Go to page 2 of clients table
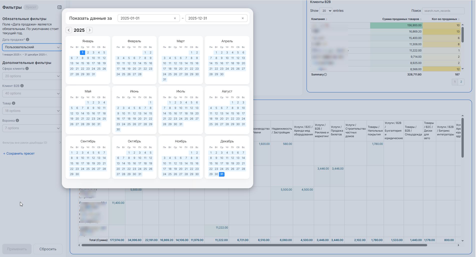Image resolution: width=476 pixels, height=257 pixels. (461, 82)
